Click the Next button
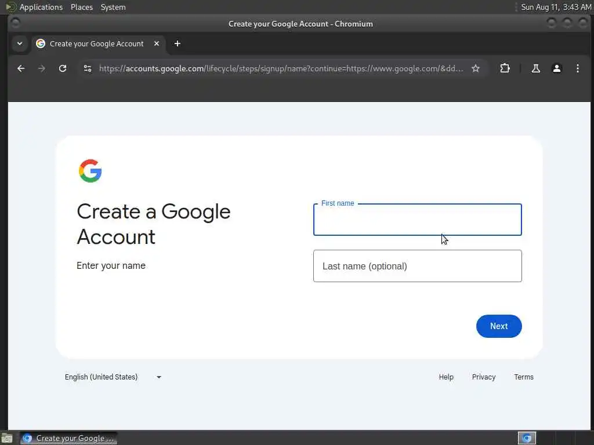594x445 pixels. (x=499, y=326)
